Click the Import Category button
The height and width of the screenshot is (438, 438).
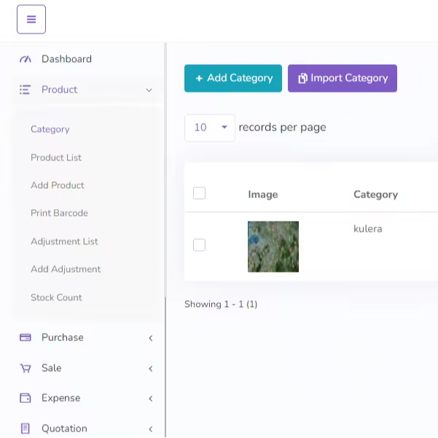coord(343,78)
